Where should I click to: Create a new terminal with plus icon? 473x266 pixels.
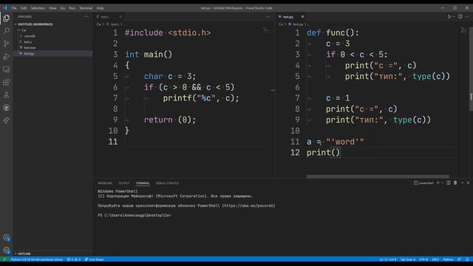point(438,183)
